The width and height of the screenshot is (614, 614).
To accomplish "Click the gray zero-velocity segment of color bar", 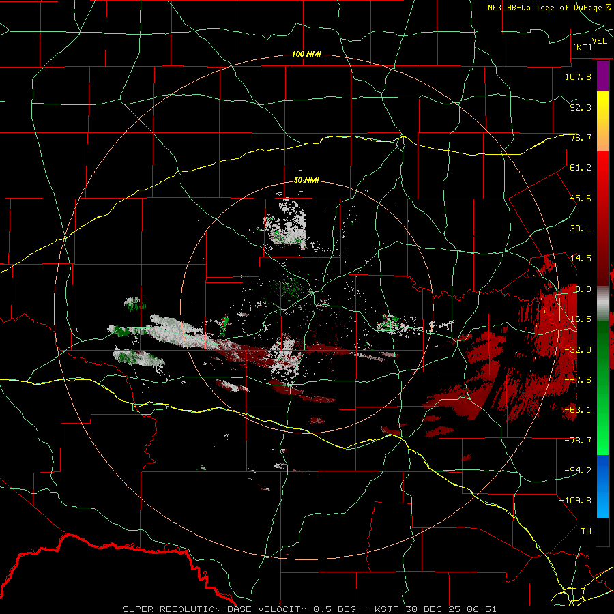I will pos(602,304).
